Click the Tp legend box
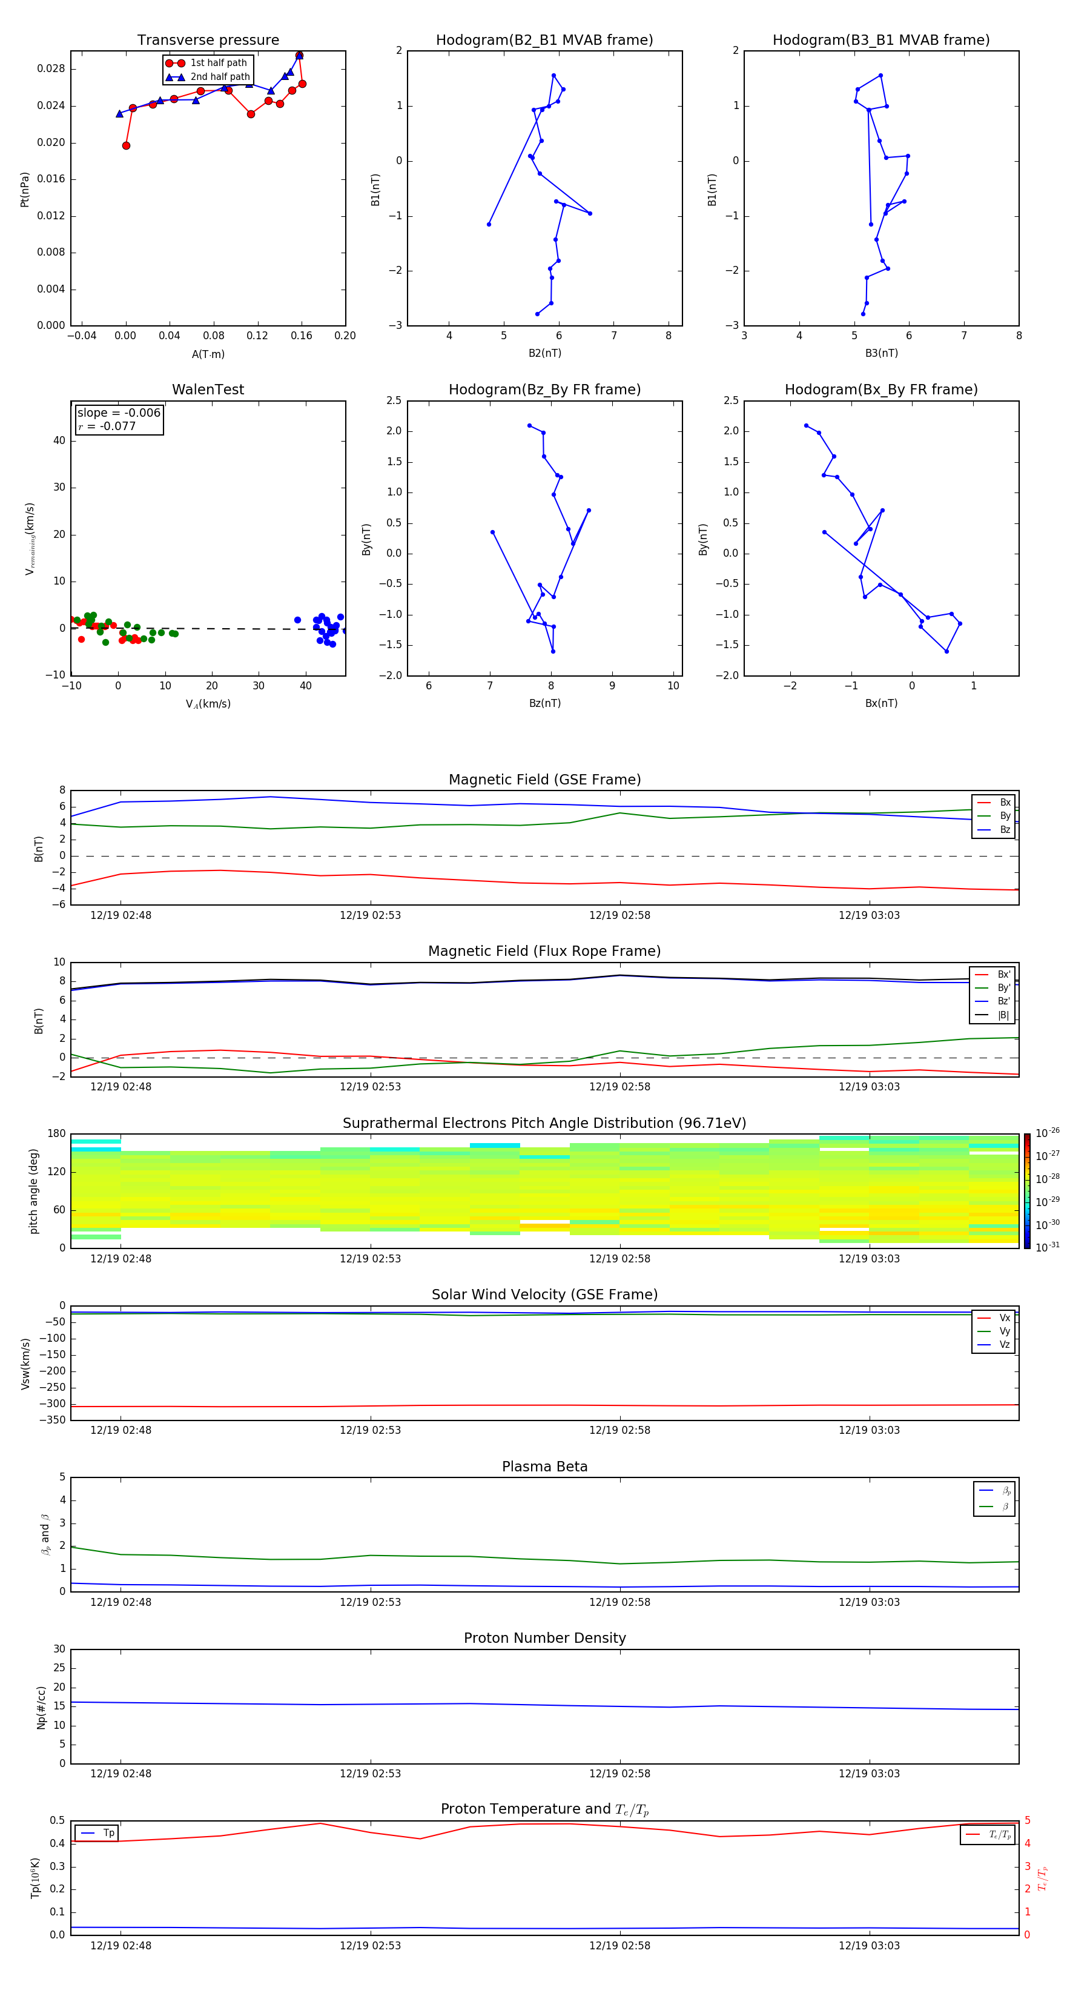Screen dimensions: 1090x1999 (x=97, y=1834)
